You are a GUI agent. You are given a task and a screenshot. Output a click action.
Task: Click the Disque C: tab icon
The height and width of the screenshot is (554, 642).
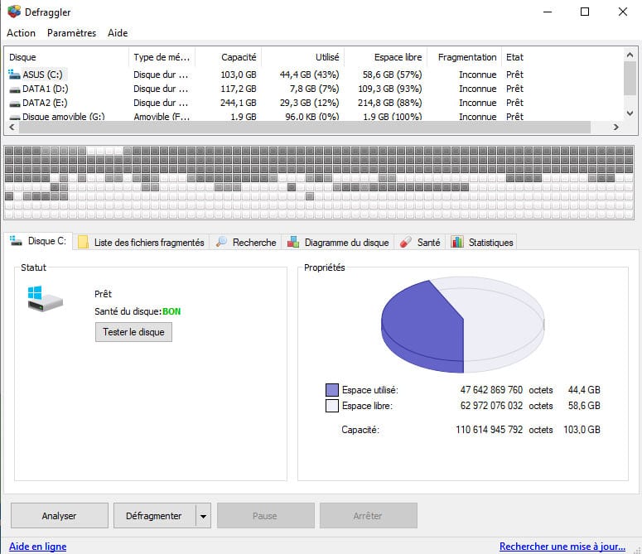[x=16, y=241]
